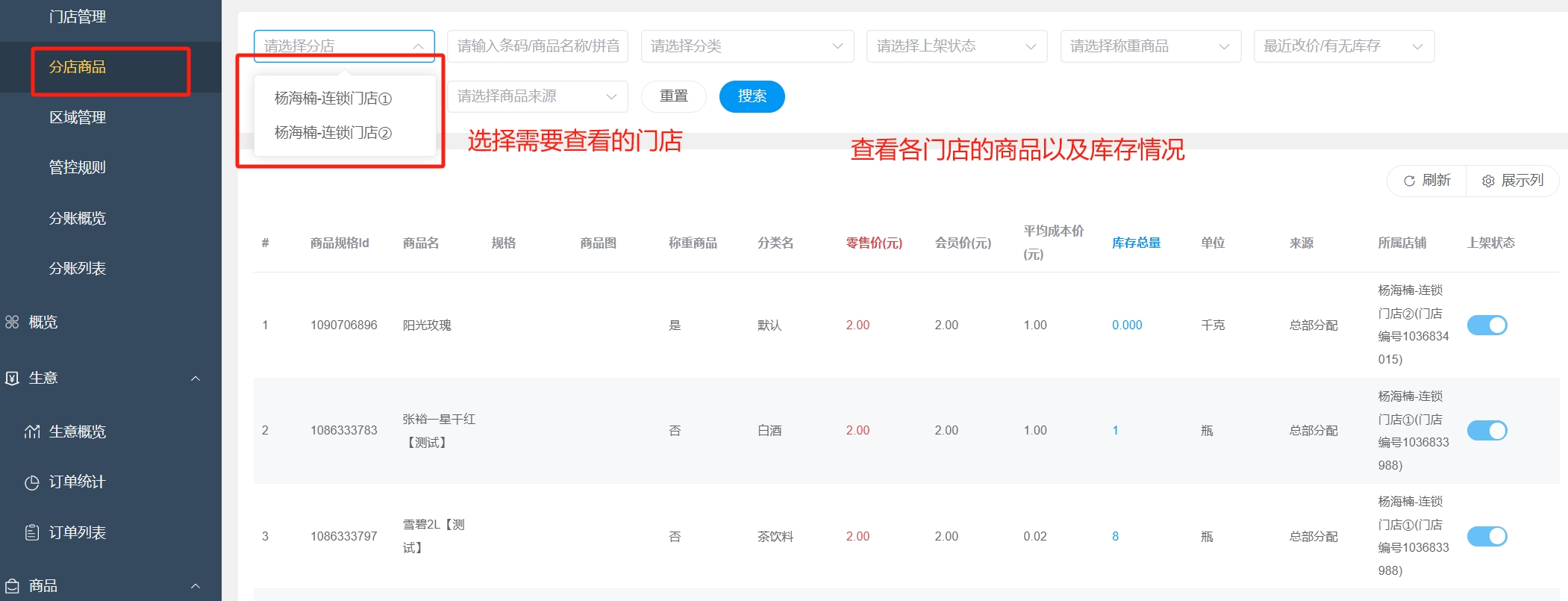Click the 条码/商品名称/拼音 search input
The image size is (1568, 601).
pos(537,46)
